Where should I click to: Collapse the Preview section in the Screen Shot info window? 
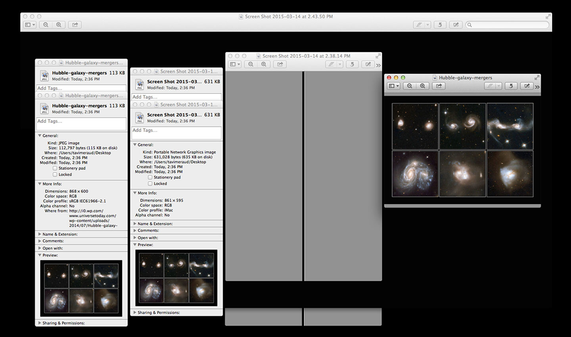(135, 245)
